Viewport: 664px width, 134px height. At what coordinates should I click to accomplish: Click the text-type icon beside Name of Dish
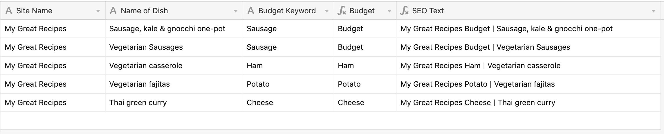[x=113, y=11]
